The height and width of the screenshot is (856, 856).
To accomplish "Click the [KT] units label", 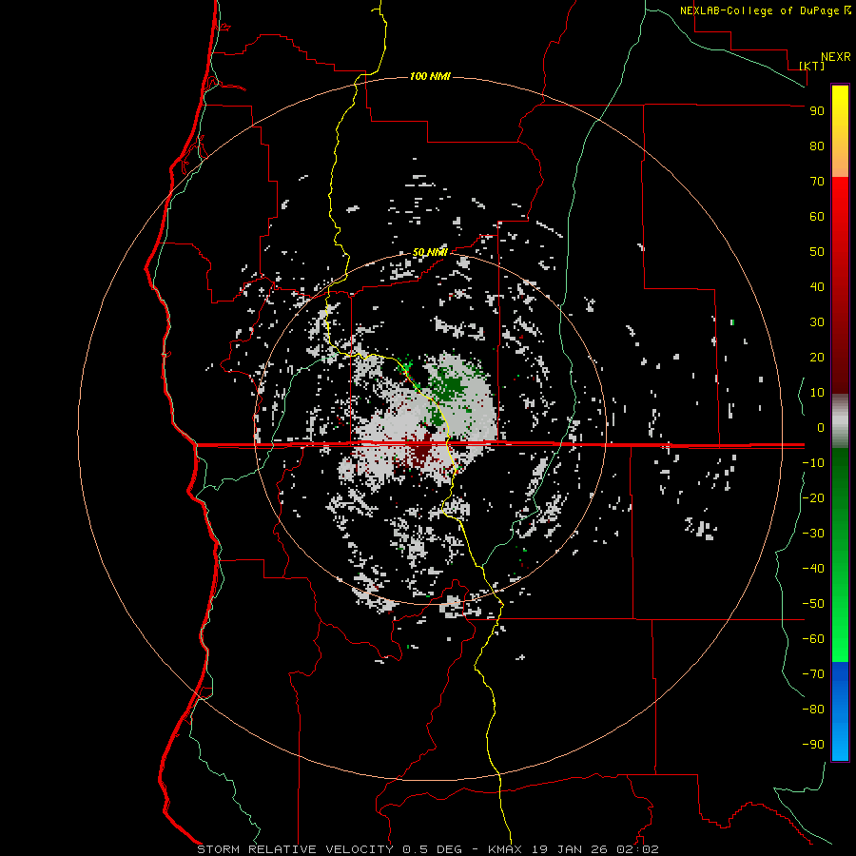I will (811, 66).
